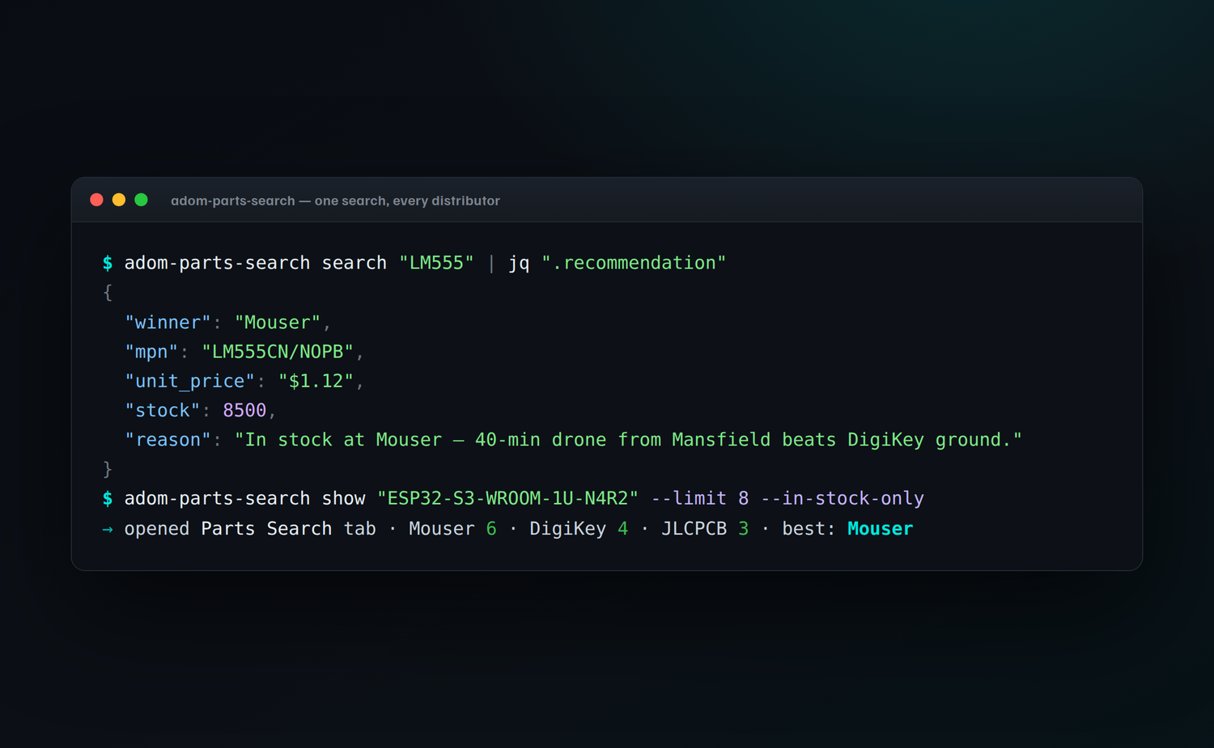The image size is (1214, 748).
Task: Click the second "$" prompt before "show"
Action: coord(108,498)
